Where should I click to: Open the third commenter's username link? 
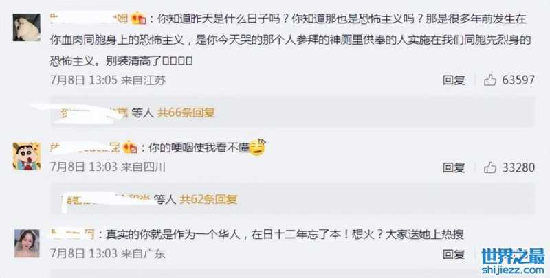(72, 234)
